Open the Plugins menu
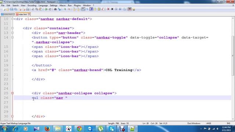This screenshot has width=235, height=132. tap(77, 5)
